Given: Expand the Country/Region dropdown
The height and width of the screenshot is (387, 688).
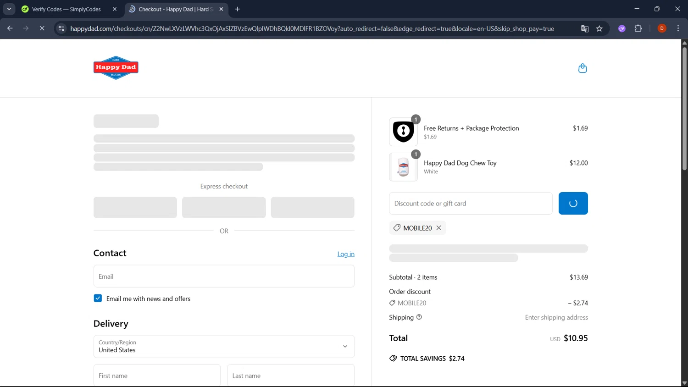Looking at the screenshot, I should 224,347.
